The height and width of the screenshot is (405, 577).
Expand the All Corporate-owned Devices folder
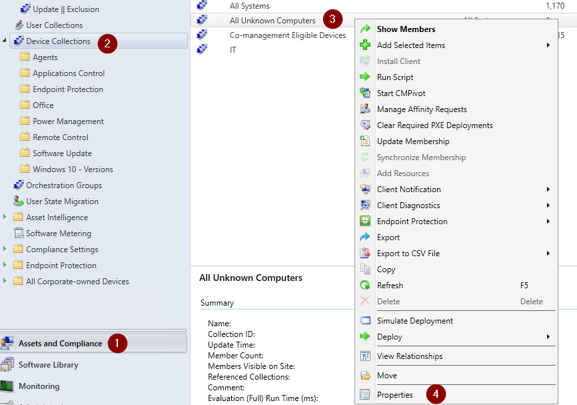click(5, 281)
